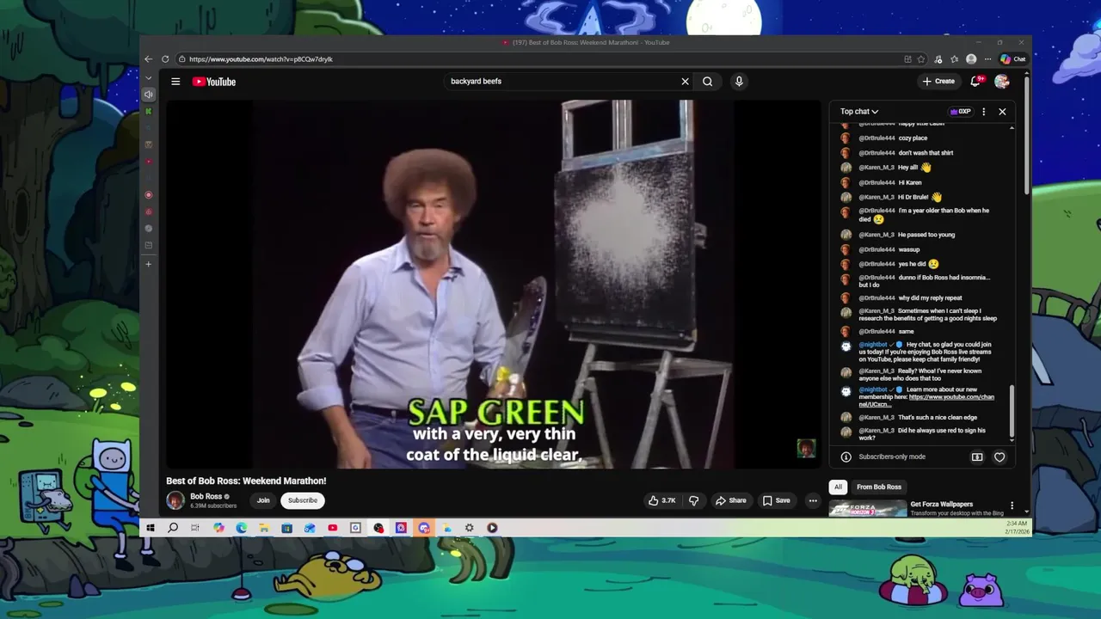Open the Windows Start menu
1101x619 pixels.
pos(150,528)
